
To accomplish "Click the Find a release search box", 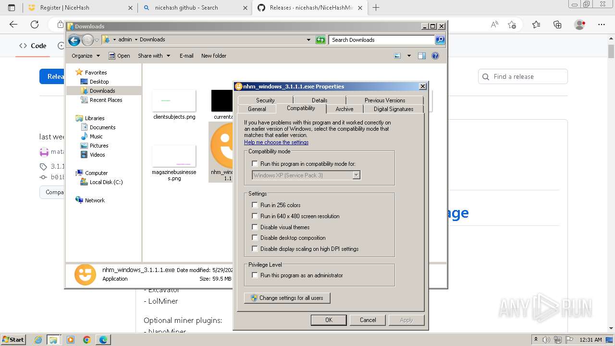I will [x=523, y=76].
